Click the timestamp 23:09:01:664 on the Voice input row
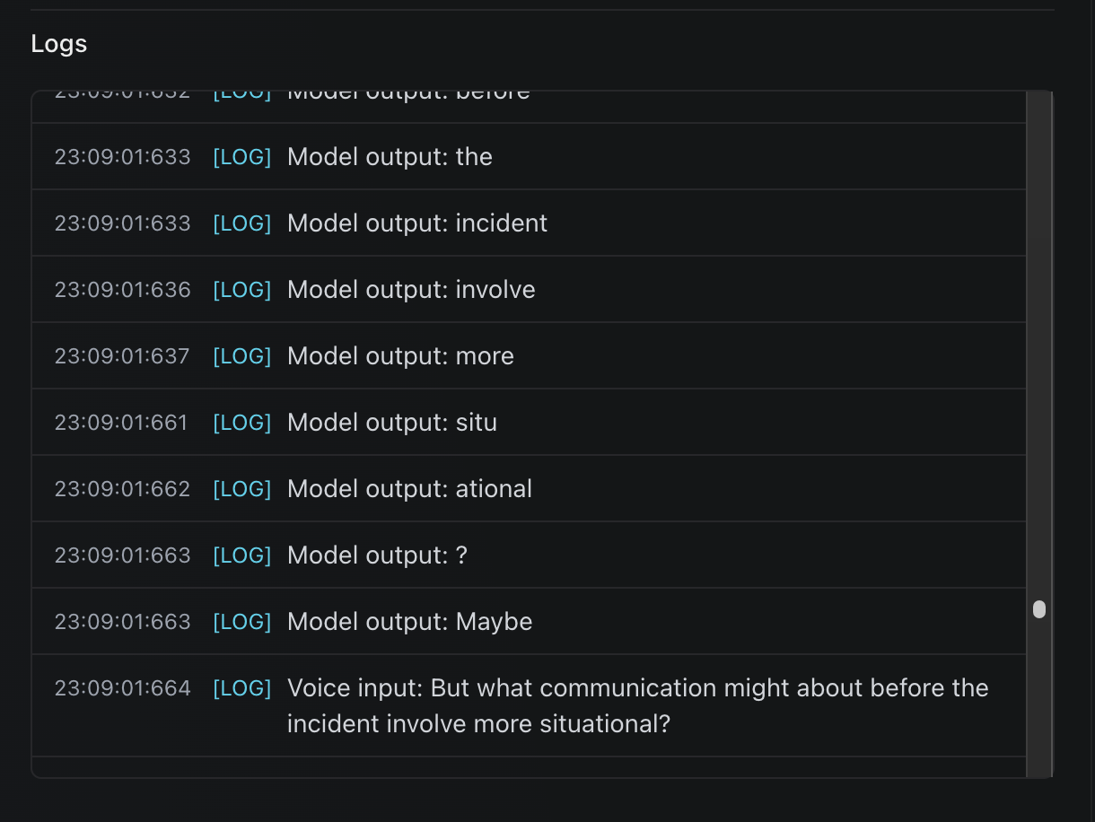Screen dimensions: 1095x822 pos(122,687)
